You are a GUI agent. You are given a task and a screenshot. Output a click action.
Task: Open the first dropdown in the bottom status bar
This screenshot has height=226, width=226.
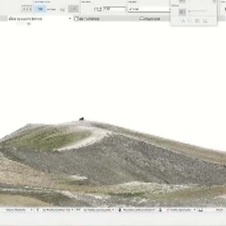tap(19, 210)
